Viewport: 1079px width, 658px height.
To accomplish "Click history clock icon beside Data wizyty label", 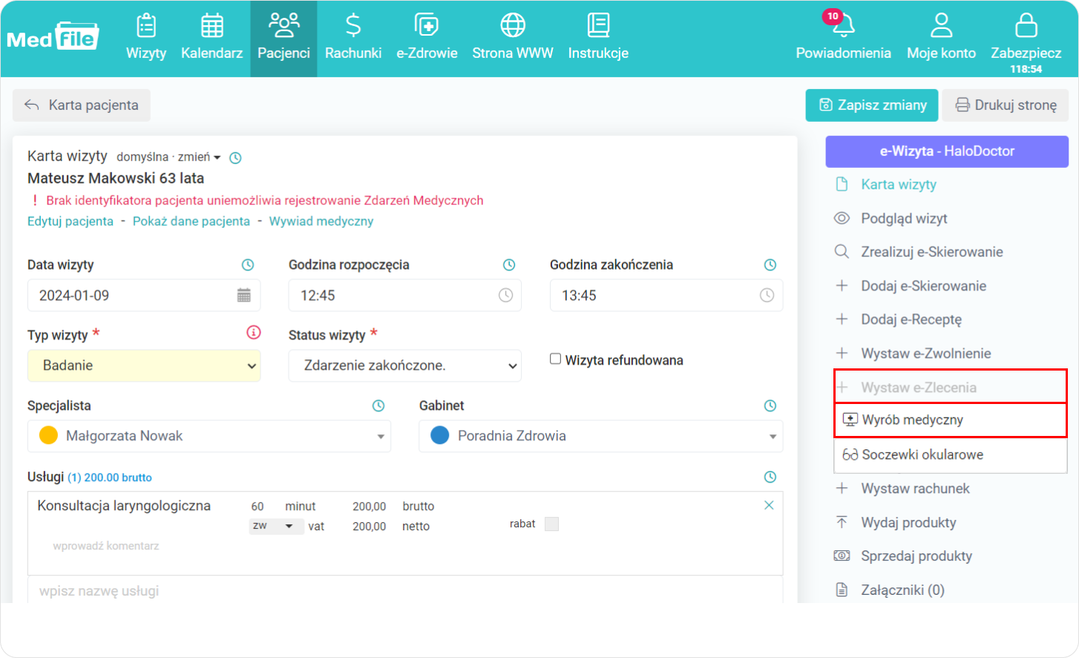I will pyautogui.click(x=248, y=265).
